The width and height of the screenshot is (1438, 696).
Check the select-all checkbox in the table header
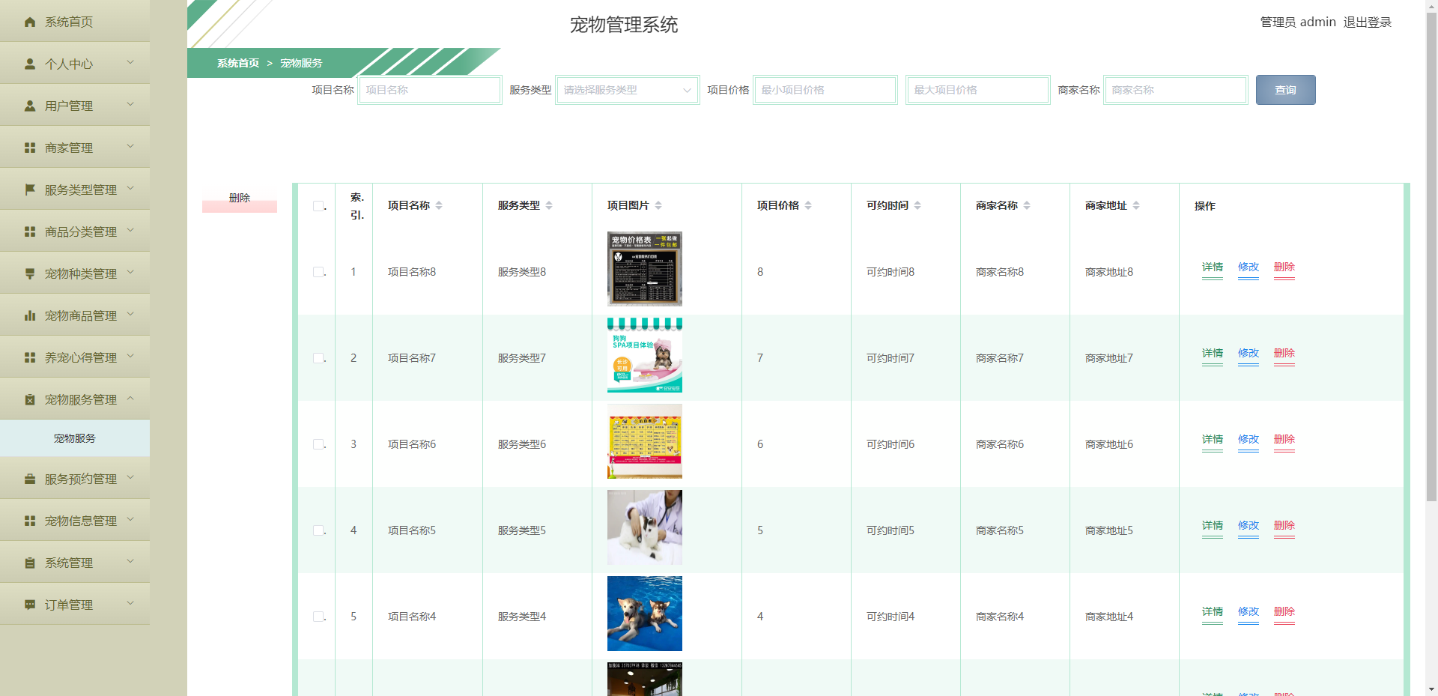coord(318,205)
